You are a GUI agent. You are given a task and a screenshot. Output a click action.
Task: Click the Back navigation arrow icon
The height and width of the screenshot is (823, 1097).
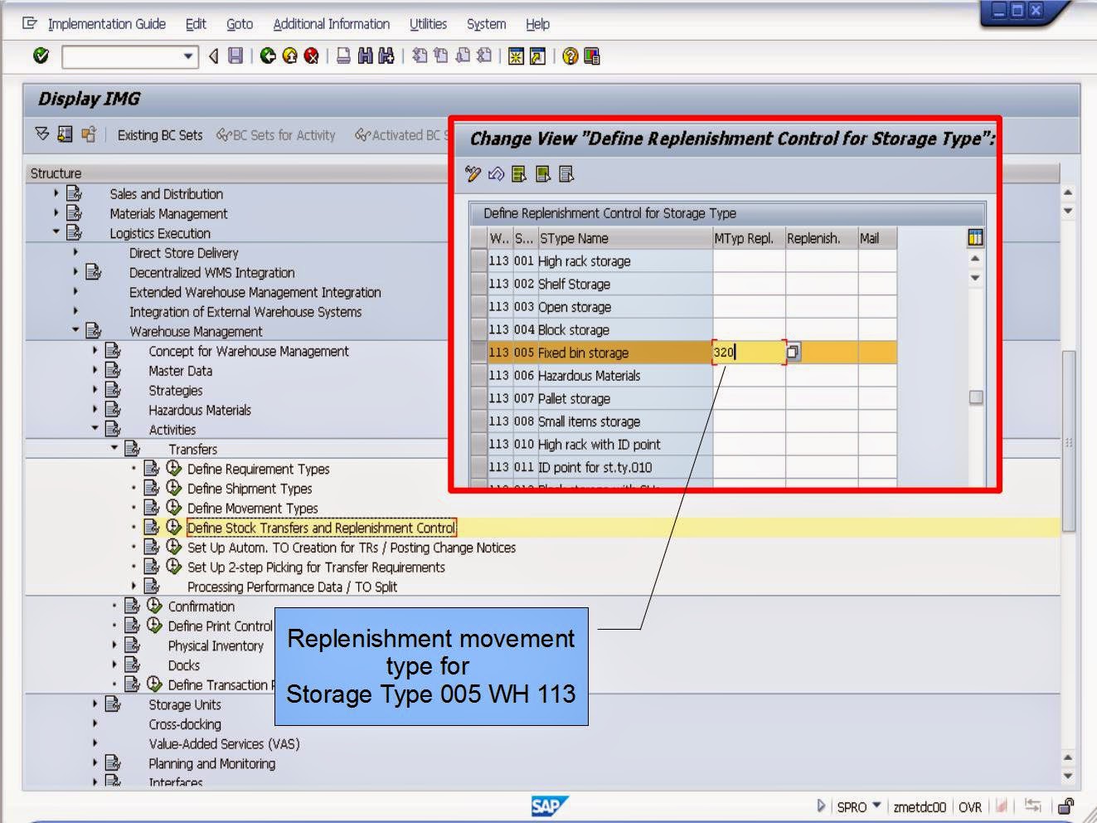click(266, 56)
